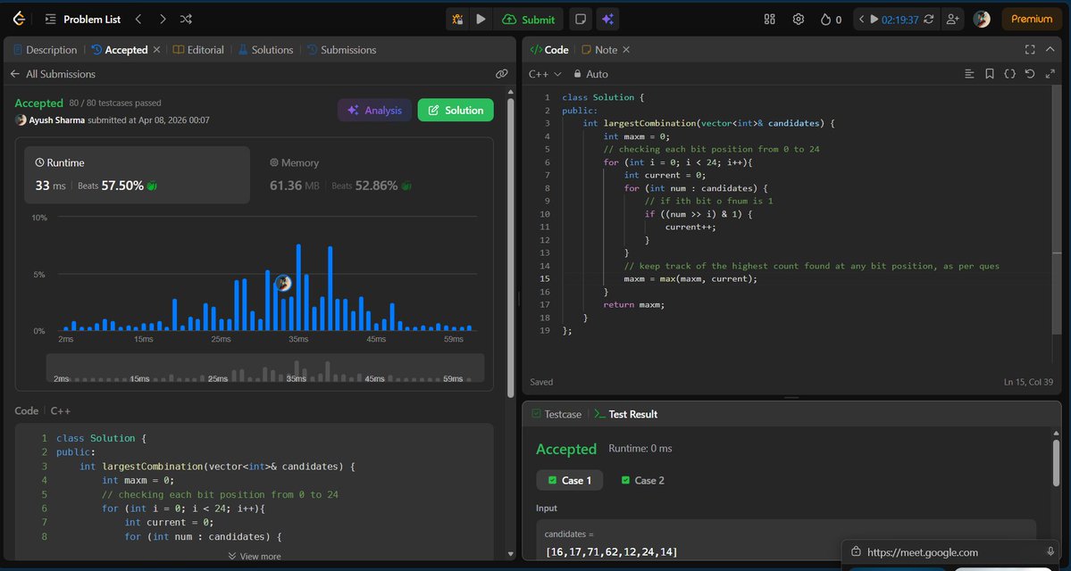
Task: Click the green Solution button
Action: click(x=456, y=110)
